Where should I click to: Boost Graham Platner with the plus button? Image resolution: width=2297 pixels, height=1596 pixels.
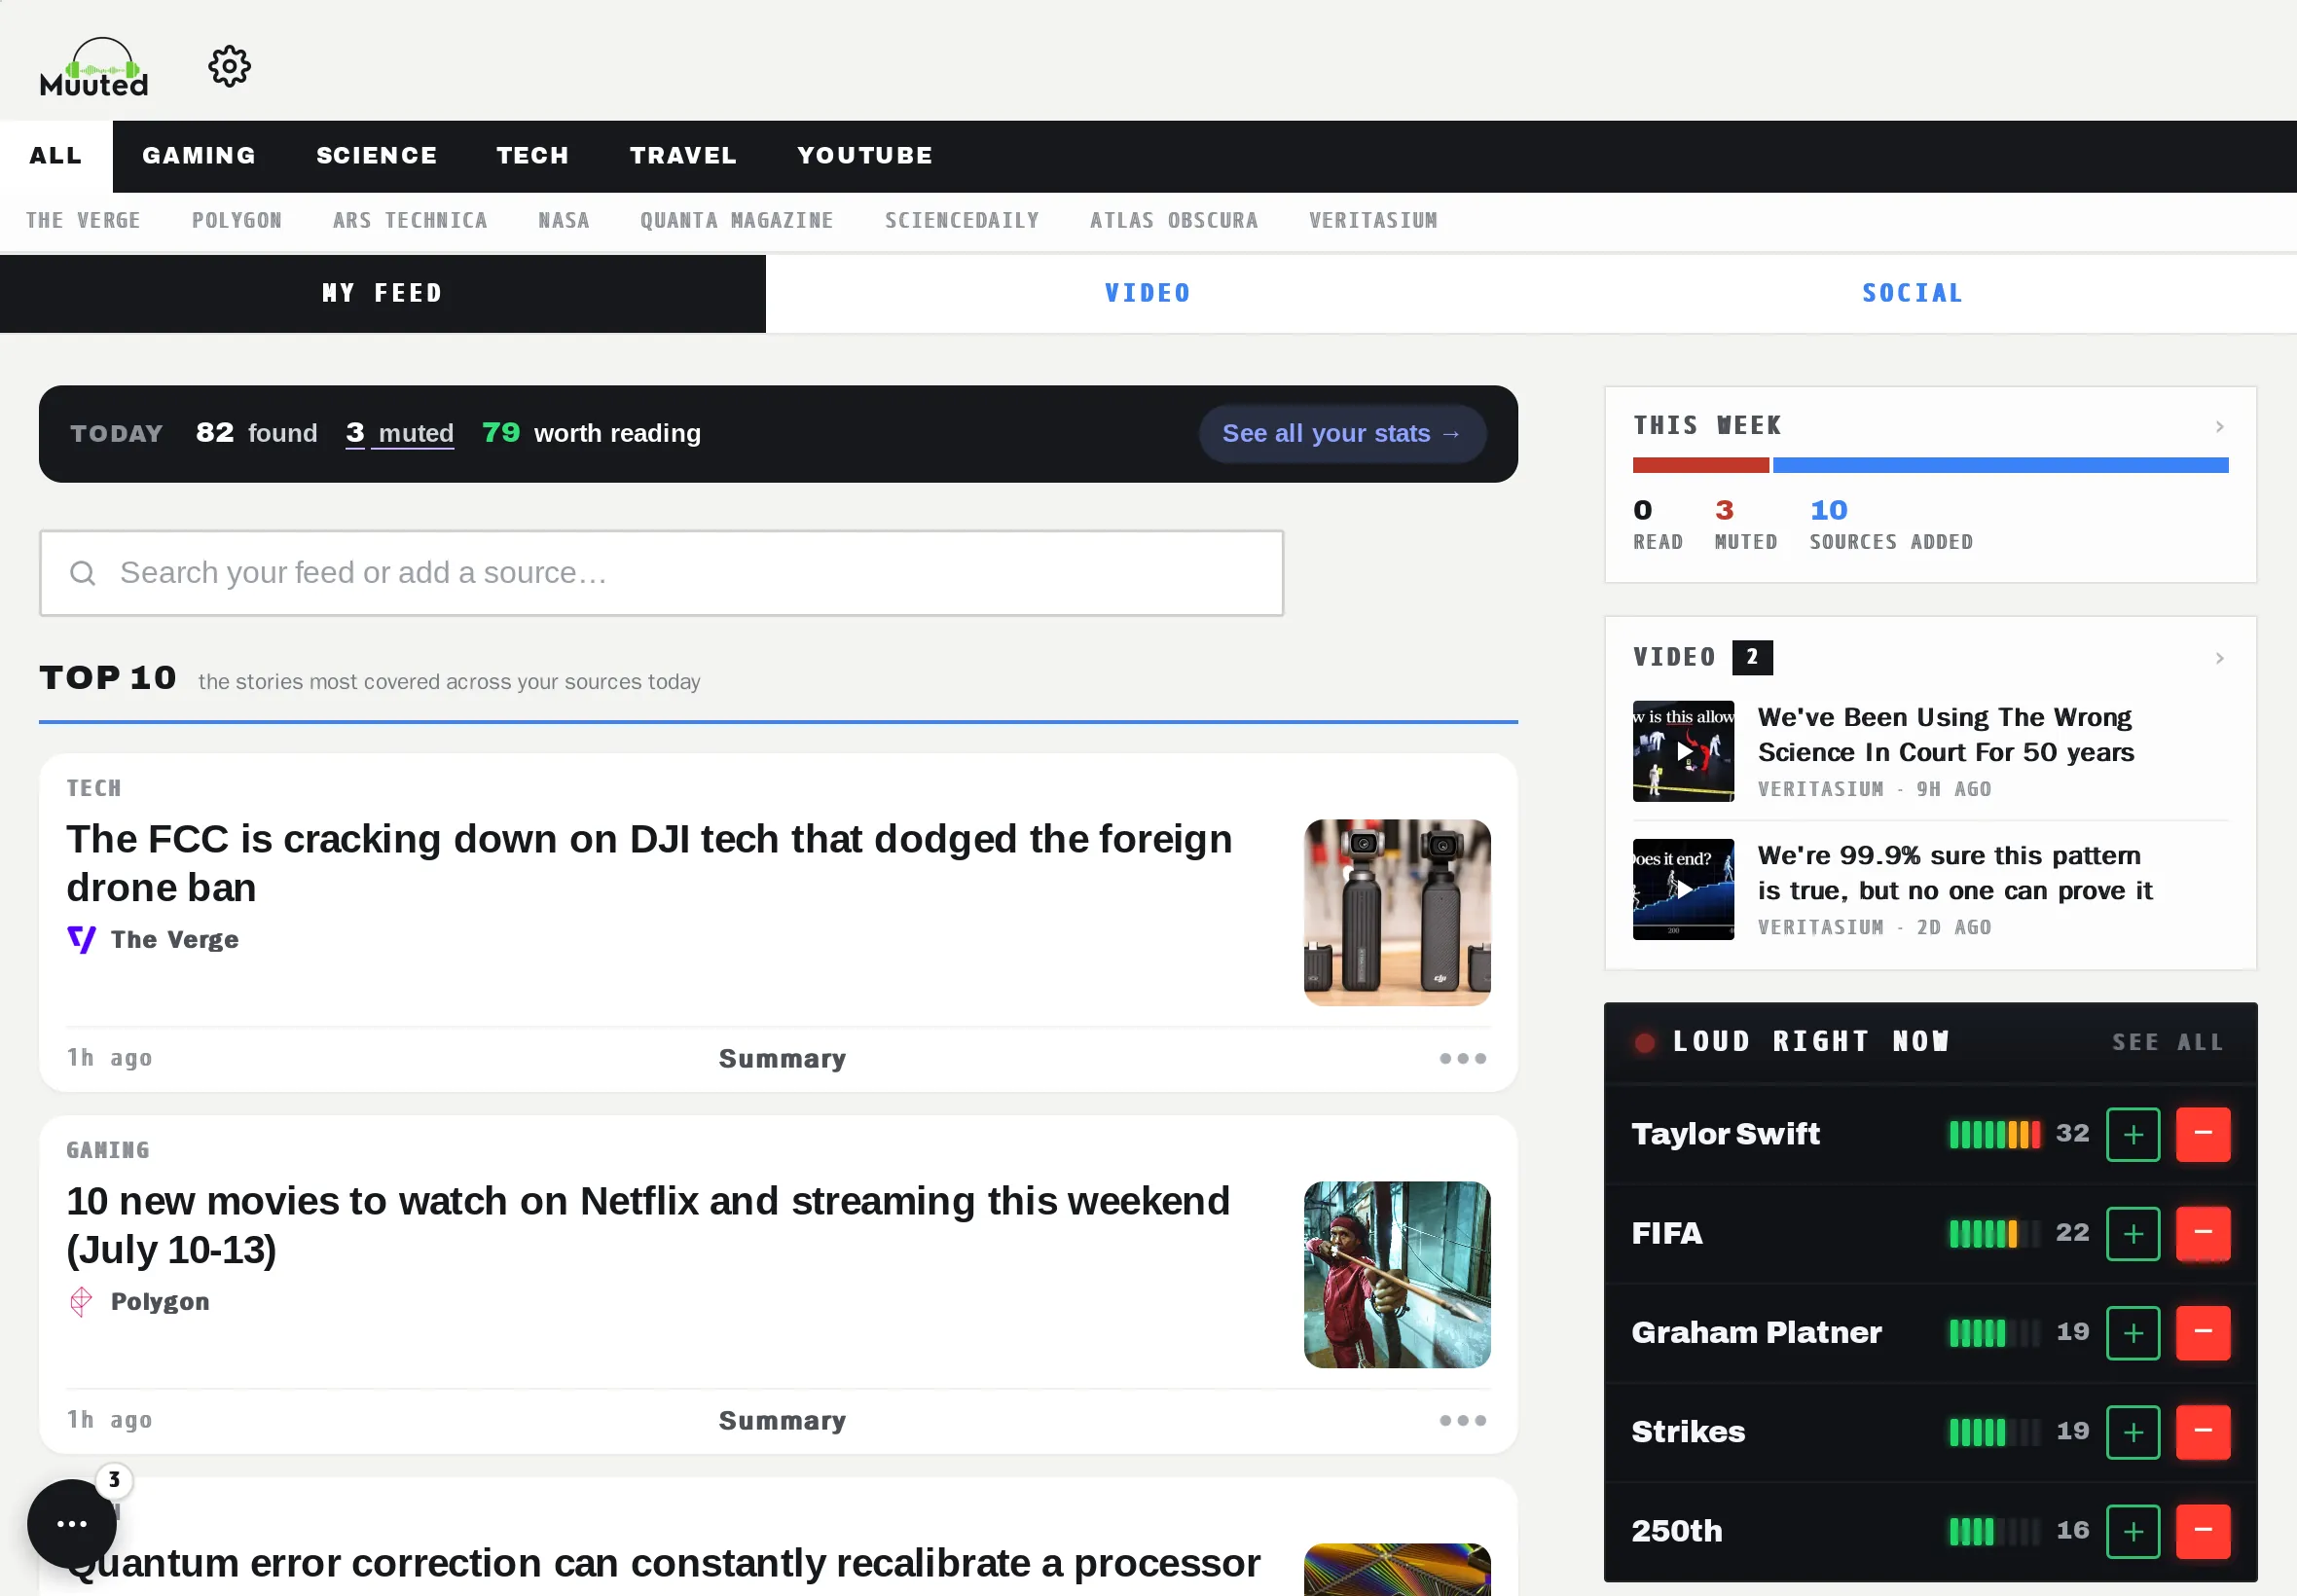pyautogui.click(x=2133, y=1332)
